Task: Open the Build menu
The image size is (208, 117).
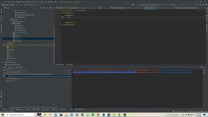Action: coord(34,2)
